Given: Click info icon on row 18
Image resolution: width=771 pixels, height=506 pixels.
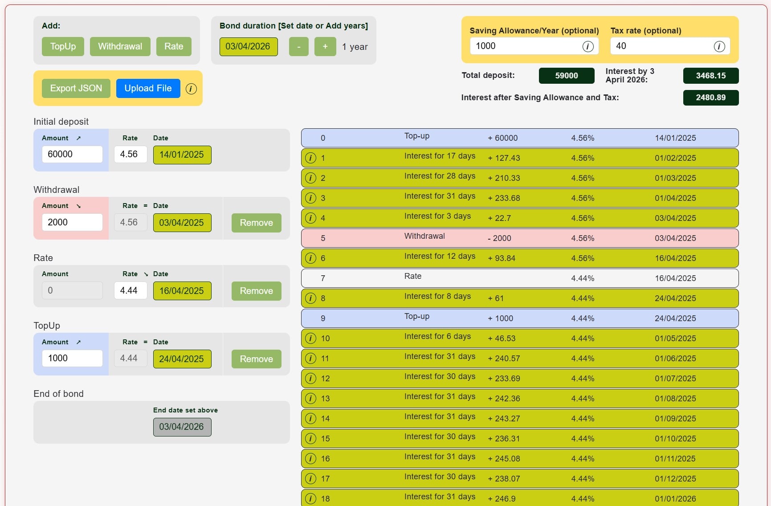Looking at the screenshot, I should click(x=310, y=498).
